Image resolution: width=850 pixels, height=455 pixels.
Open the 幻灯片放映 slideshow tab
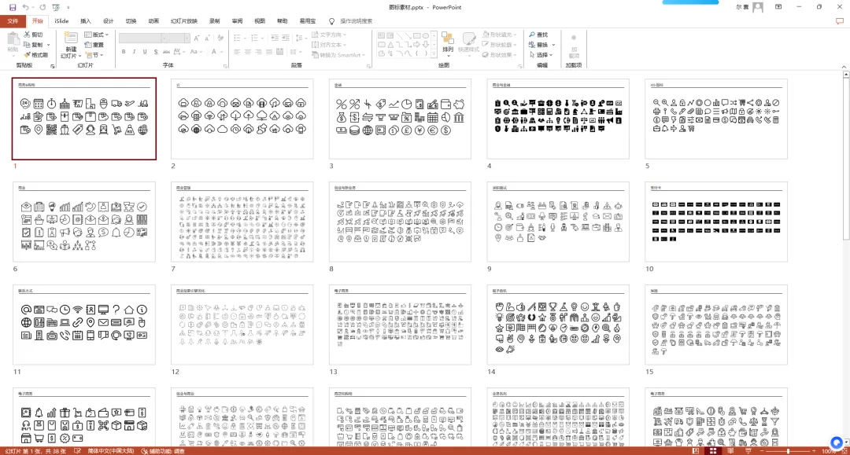[x=184, y=21]
